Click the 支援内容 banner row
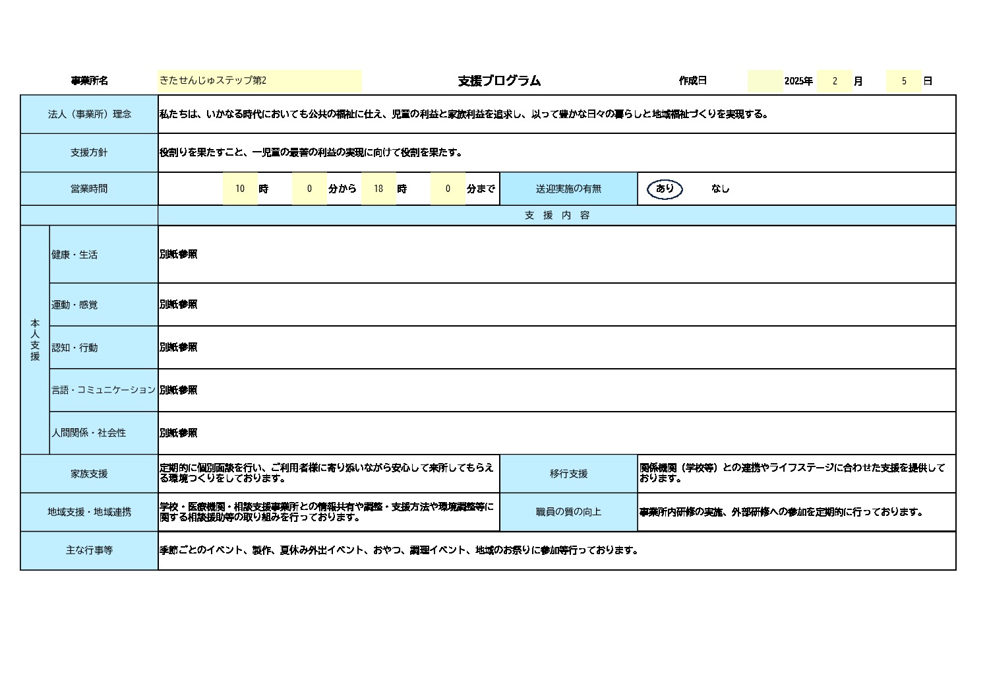This screenshot has height=698, width=987. click(557, 214)
